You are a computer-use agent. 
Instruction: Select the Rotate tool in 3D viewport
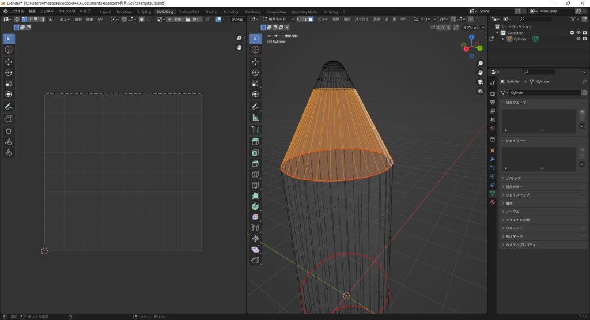point(255,72)
